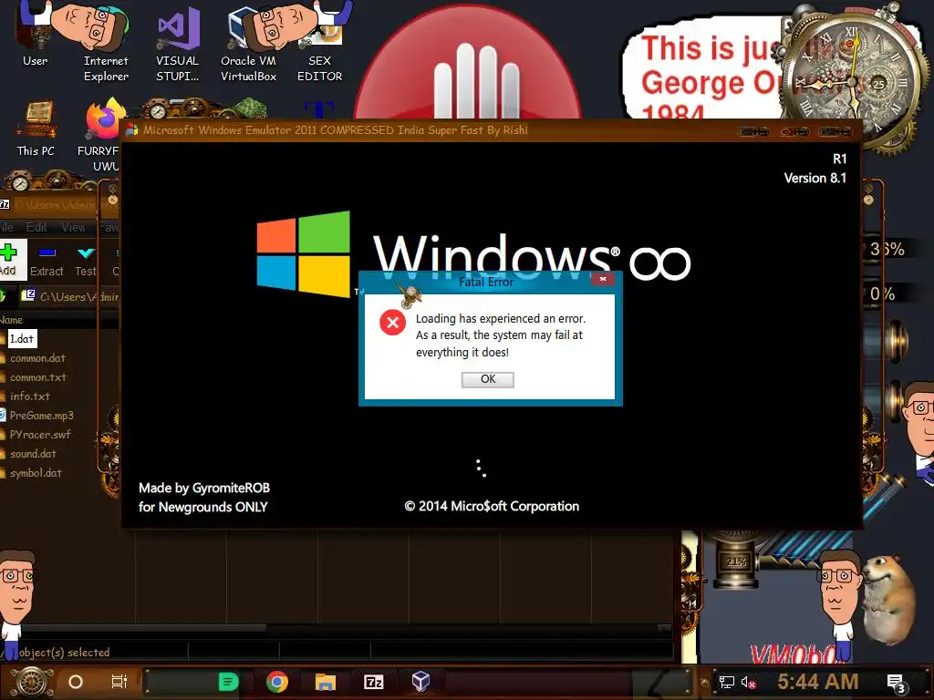Launch the Oracle VM VirtualBox desktop shortcut
The image size is (934, 700).
point(248,42)
